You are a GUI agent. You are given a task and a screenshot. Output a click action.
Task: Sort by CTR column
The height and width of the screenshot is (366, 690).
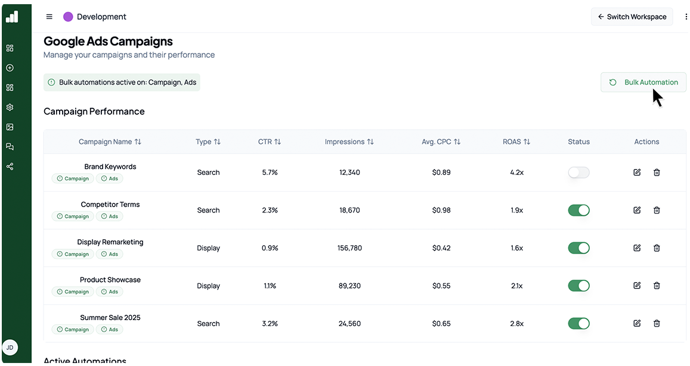click(x=270, y=142)
